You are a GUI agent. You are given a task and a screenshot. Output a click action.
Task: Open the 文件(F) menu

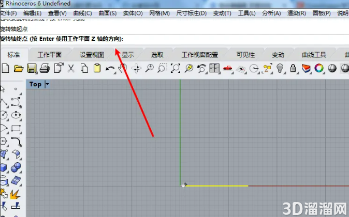click(x=8, y=13)
